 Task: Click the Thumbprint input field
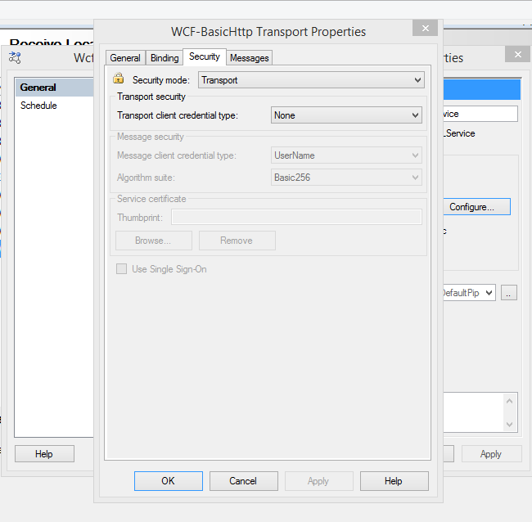click(296, 217)
